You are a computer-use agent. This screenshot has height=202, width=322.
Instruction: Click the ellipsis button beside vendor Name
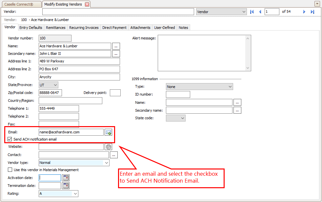coord(116,46)
